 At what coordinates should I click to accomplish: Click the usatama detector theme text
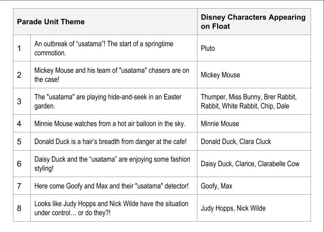[x=111, y=186]
